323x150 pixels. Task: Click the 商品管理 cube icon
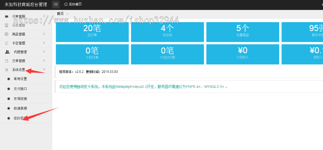pos(6,34)
